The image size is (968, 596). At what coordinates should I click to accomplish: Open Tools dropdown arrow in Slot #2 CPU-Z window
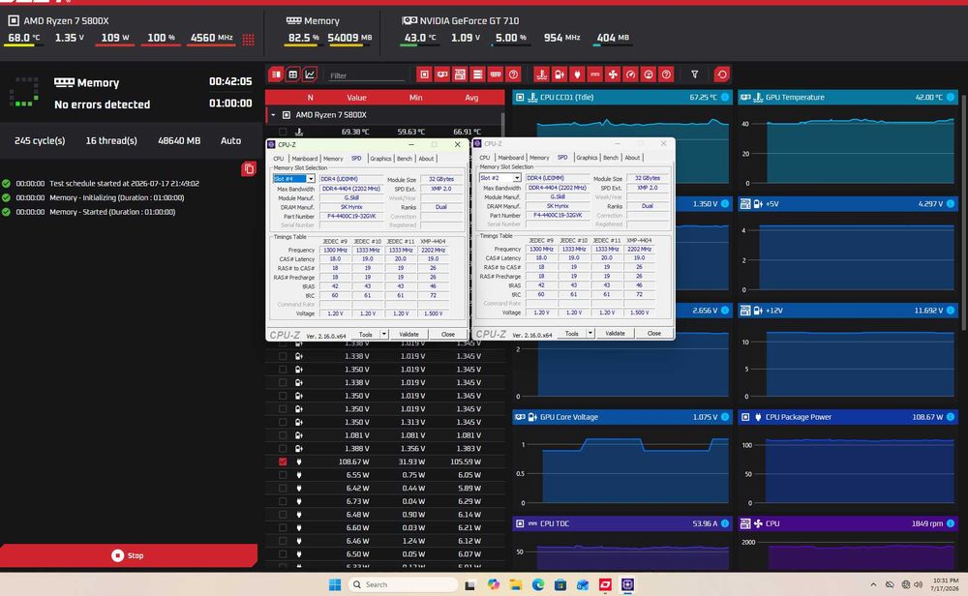click(x=590, y=333)
